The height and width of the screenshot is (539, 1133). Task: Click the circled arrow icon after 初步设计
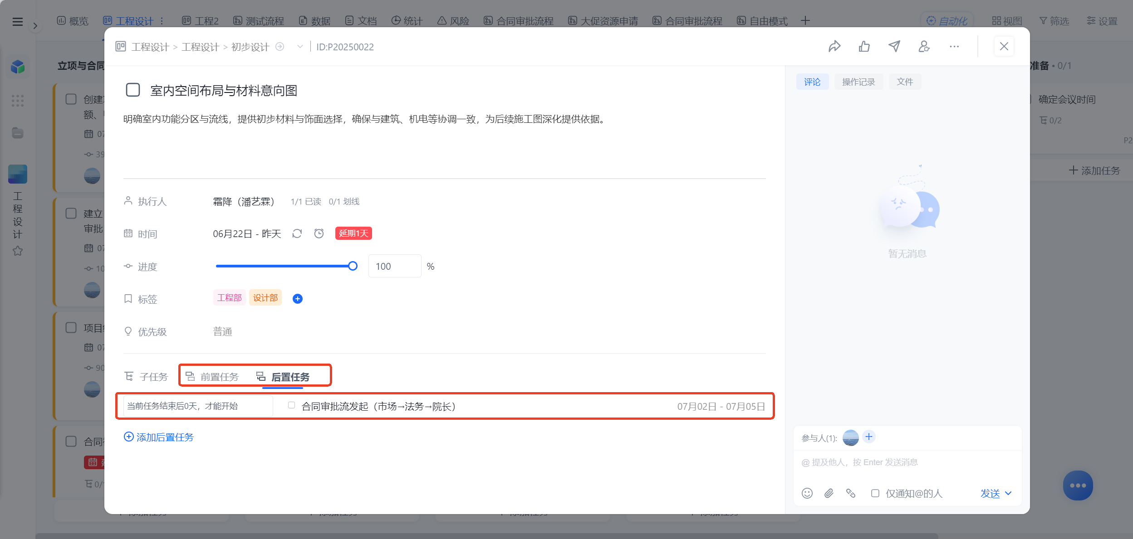click(x=280, y=47)
